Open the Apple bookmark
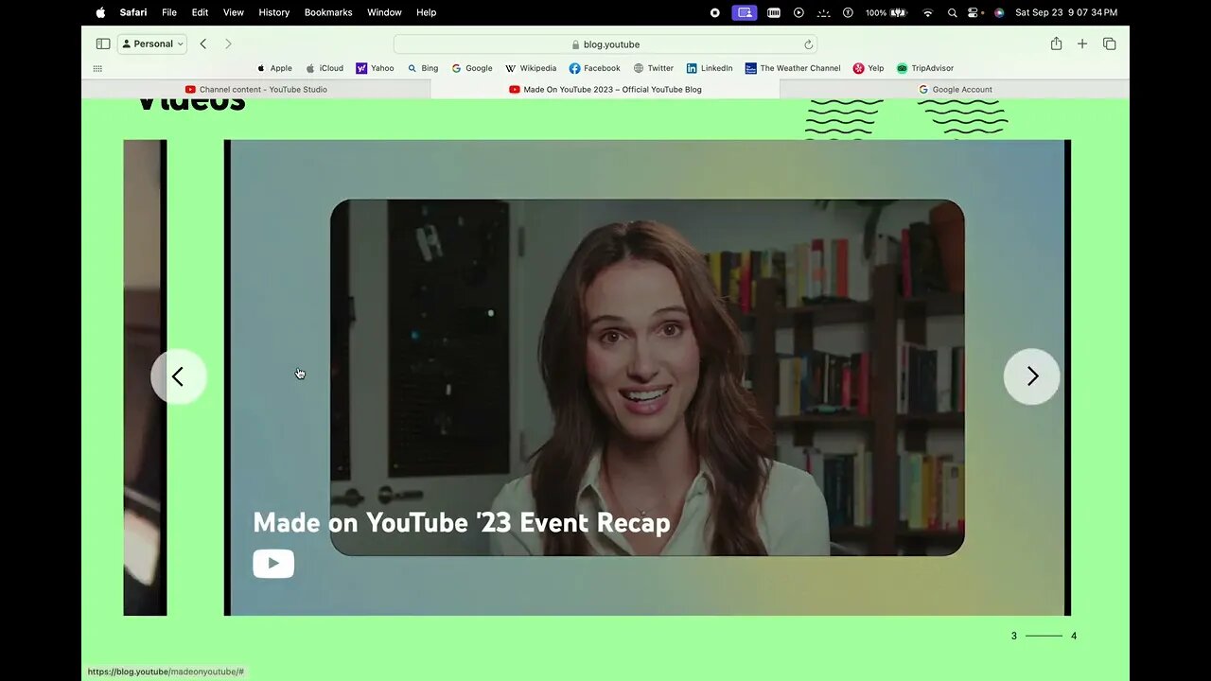1211x681 pixels. 274,68
